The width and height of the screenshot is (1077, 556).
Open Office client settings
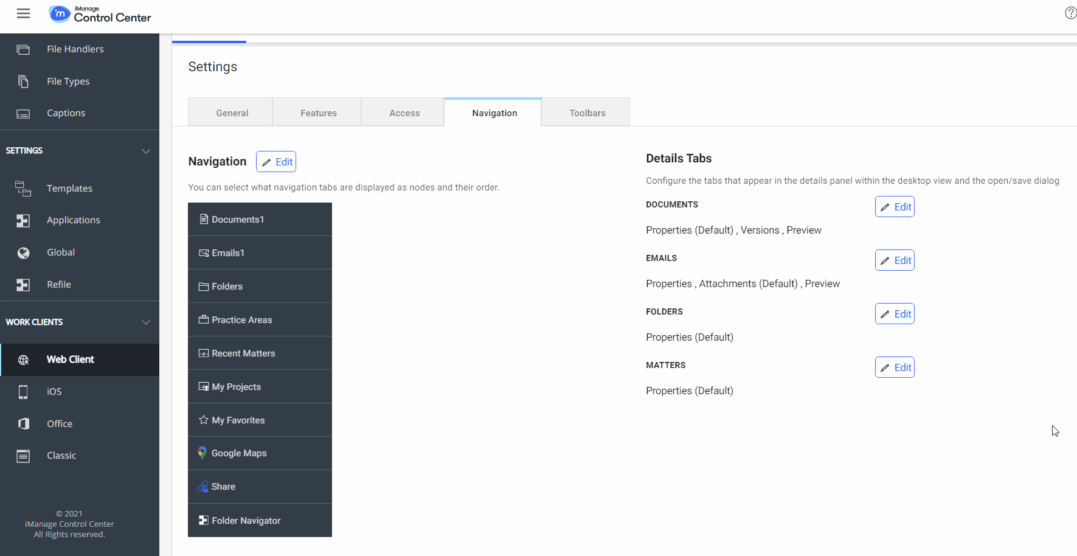pos(59,423)
